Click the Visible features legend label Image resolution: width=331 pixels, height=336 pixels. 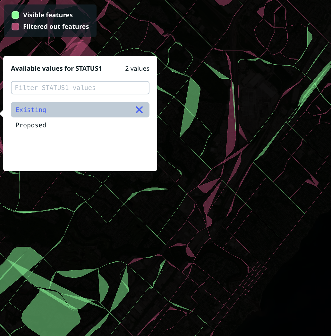pos(48,15)
